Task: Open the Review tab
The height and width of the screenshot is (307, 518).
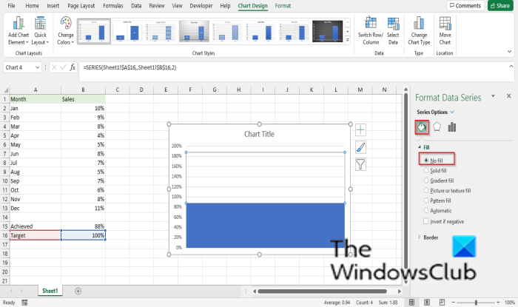Action: pos(157,6)
